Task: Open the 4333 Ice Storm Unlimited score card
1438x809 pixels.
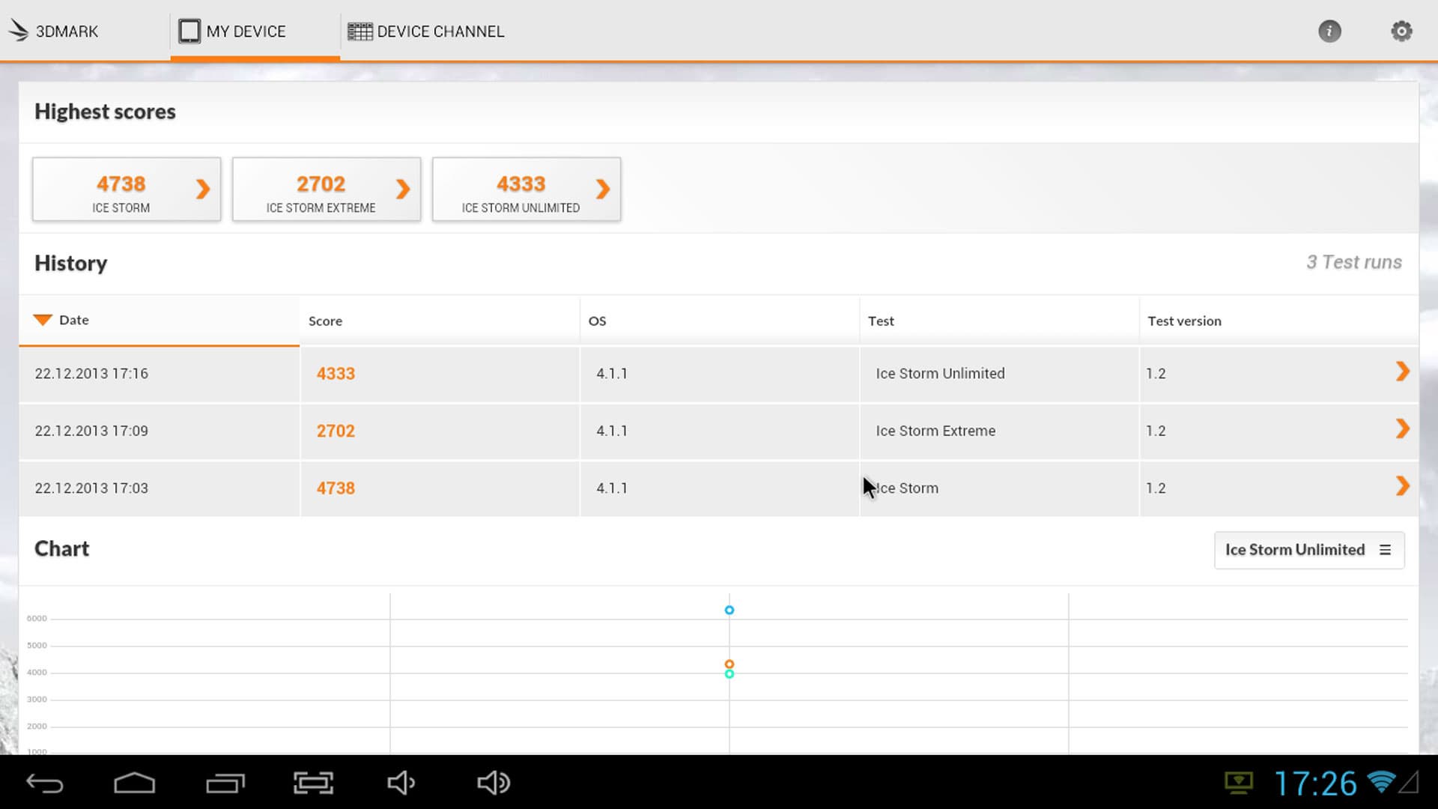Action: coord(527,190)
